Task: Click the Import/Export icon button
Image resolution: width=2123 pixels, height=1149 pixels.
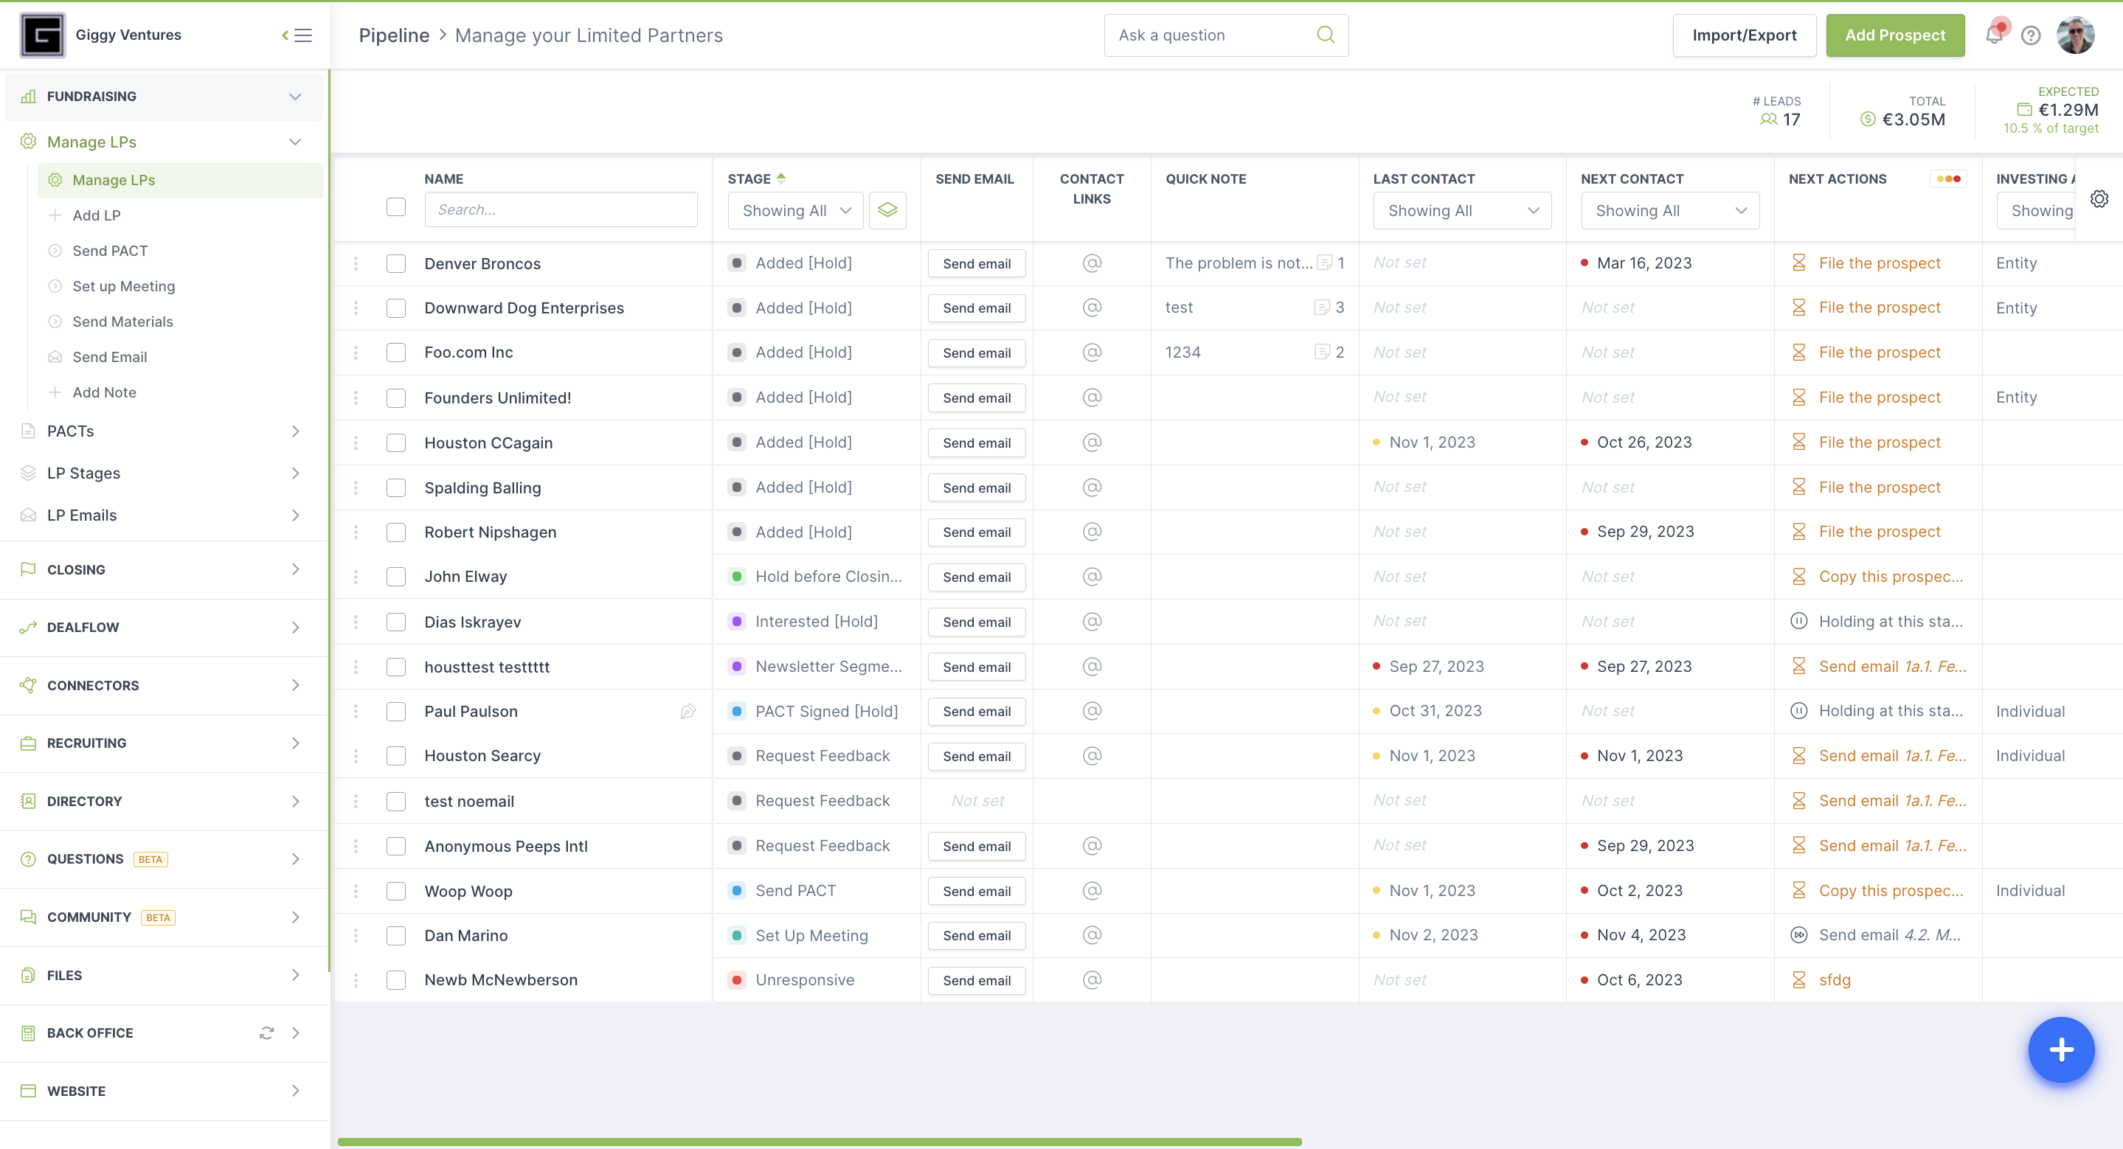Action: point(1744,34)
